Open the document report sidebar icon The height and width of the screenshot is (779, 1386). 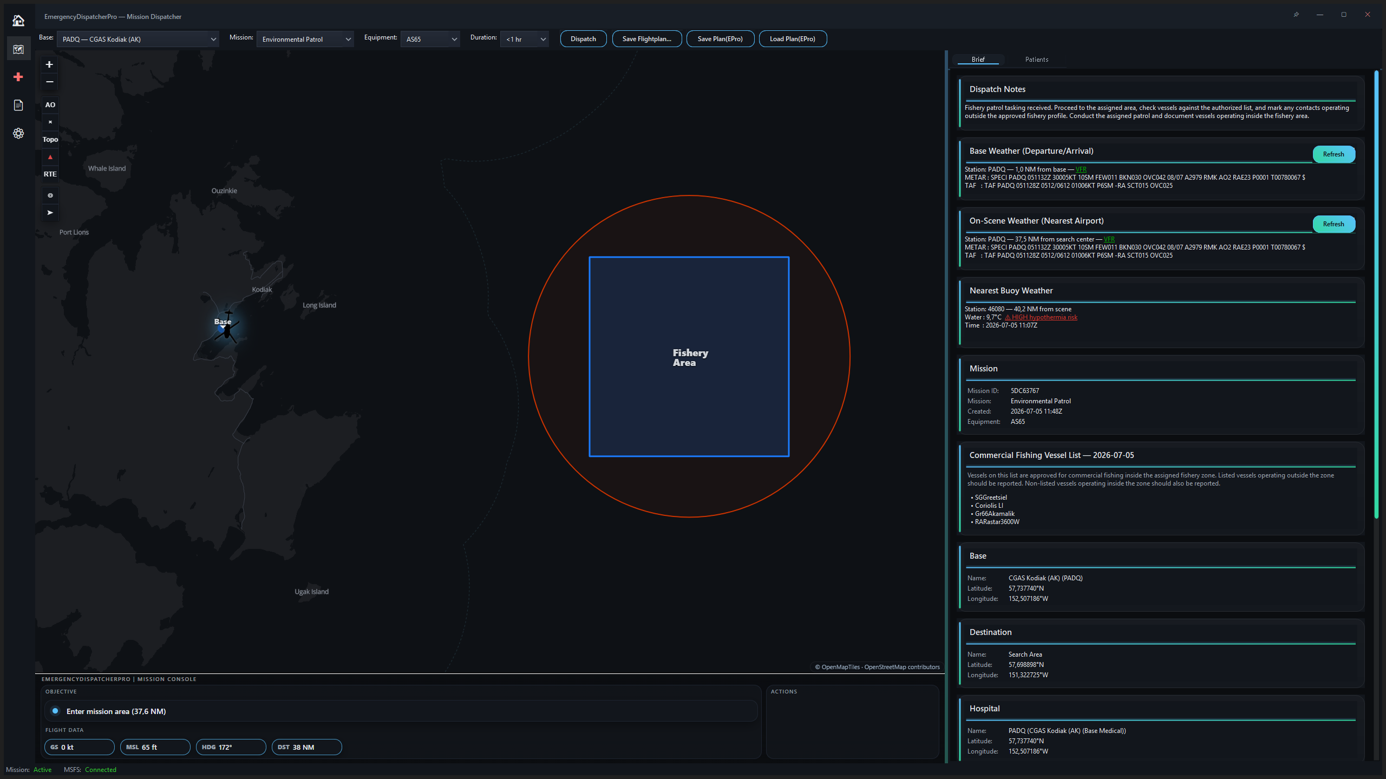(x=18, y=105)
